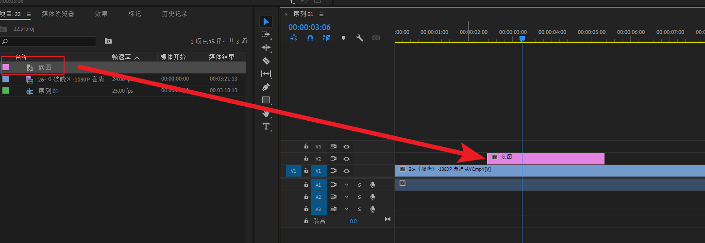The height and width of the screenshot is (243, 705).
Task: Toggle Snap in timeline magnet icon
Action: [x=310, y=38]
